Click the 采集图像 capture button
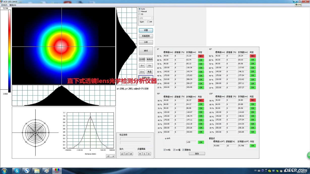 click(x=146, y=36)
